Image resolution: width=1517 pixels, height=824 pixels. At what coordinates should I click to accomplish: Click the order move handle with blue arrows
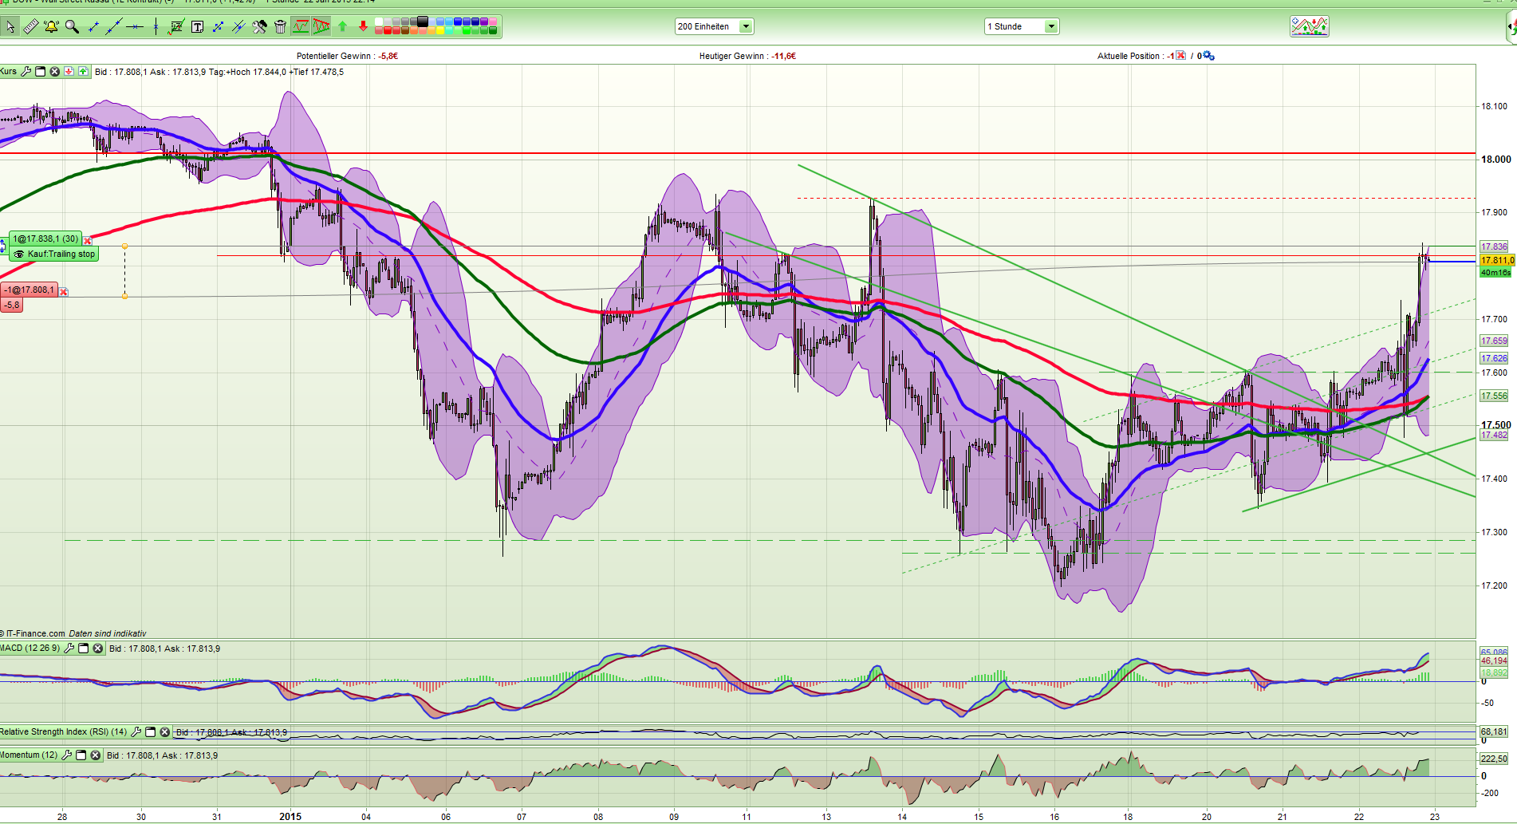pyautogui.click(x=2, y=246)
